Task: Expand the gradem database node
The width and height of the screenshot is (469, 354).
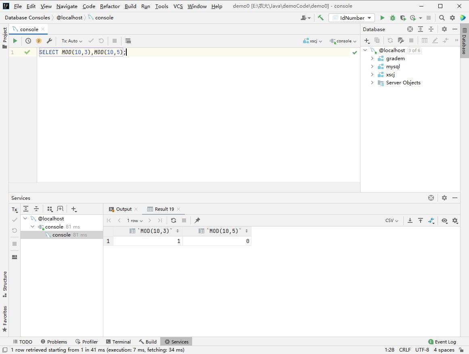Action: point(372,59)
